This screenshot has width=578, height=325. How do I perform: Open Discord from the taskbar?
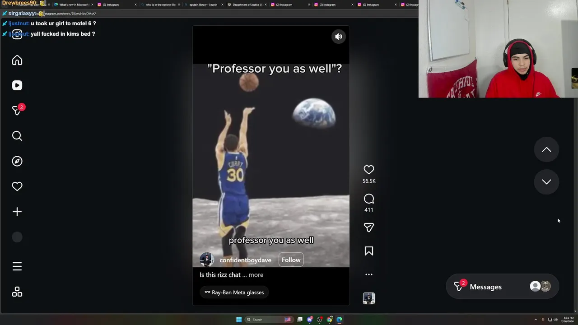point(310,320)
